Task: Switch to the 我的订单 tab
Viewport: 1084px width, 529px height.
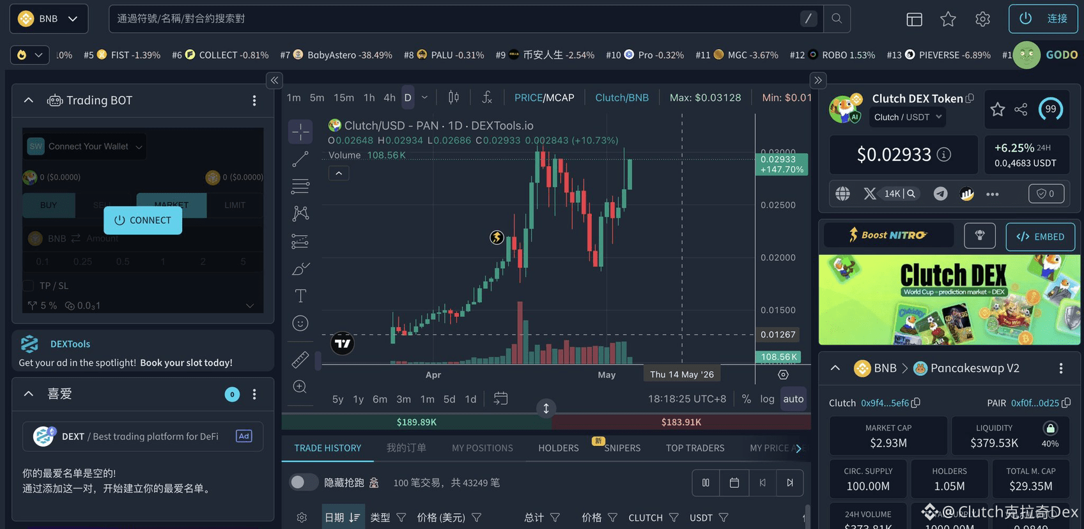Action: click(407, 448)
